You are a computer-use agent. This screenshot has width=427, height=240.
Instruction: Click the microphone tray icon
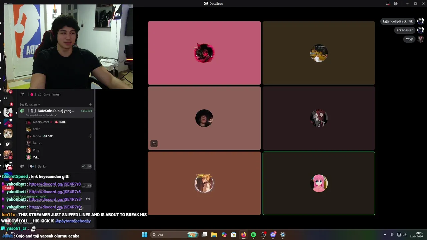[x=392, y=235]
